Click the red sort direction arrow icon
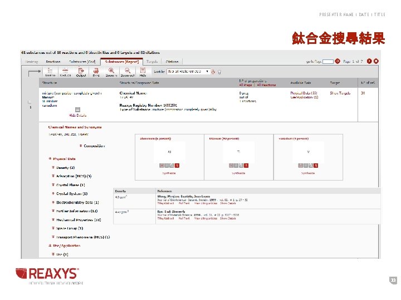The width and height of the screenshot is (401, 300). [213, 72]
